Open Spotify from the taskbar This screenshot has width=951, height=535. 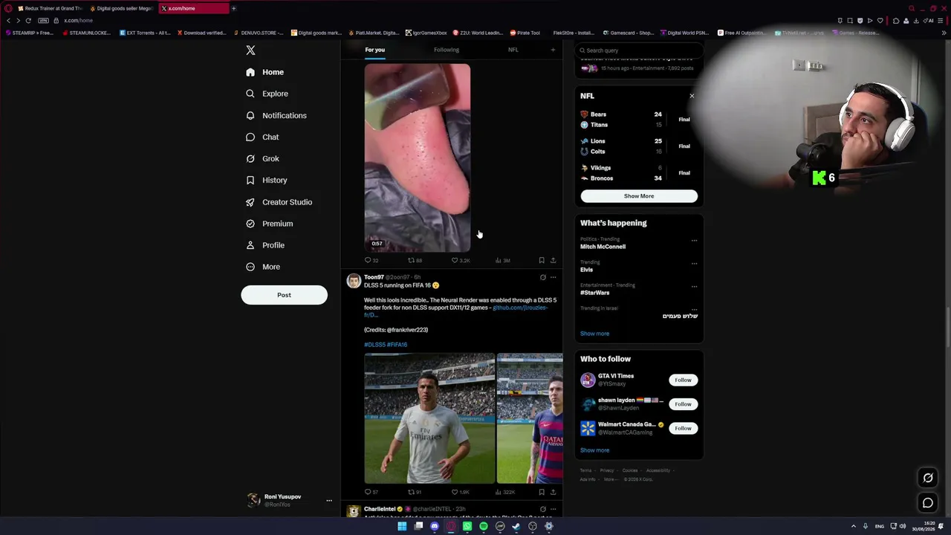click(484, 526)
